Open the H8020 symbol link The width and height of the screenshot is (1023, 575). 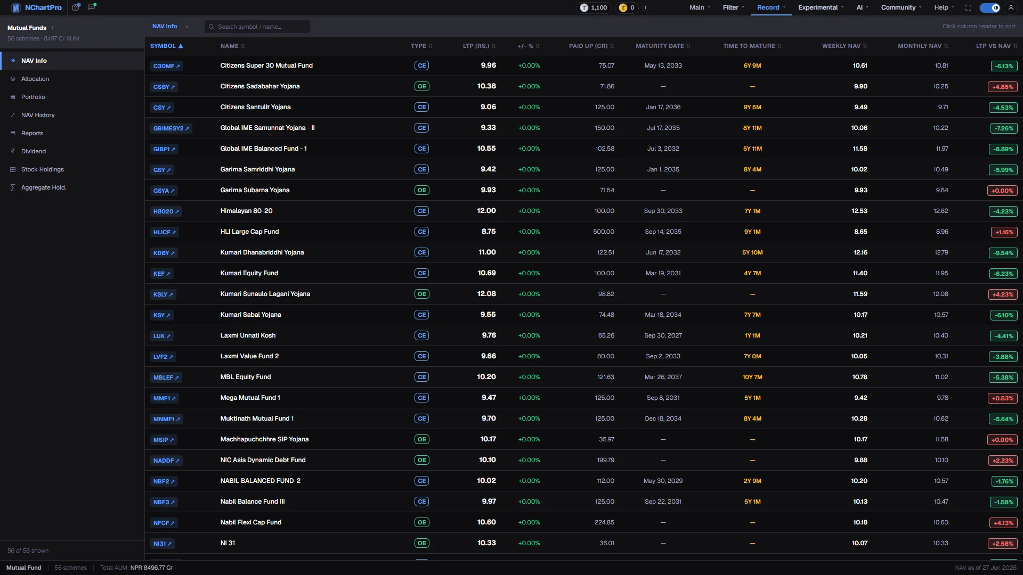click(x=166, y=211)
